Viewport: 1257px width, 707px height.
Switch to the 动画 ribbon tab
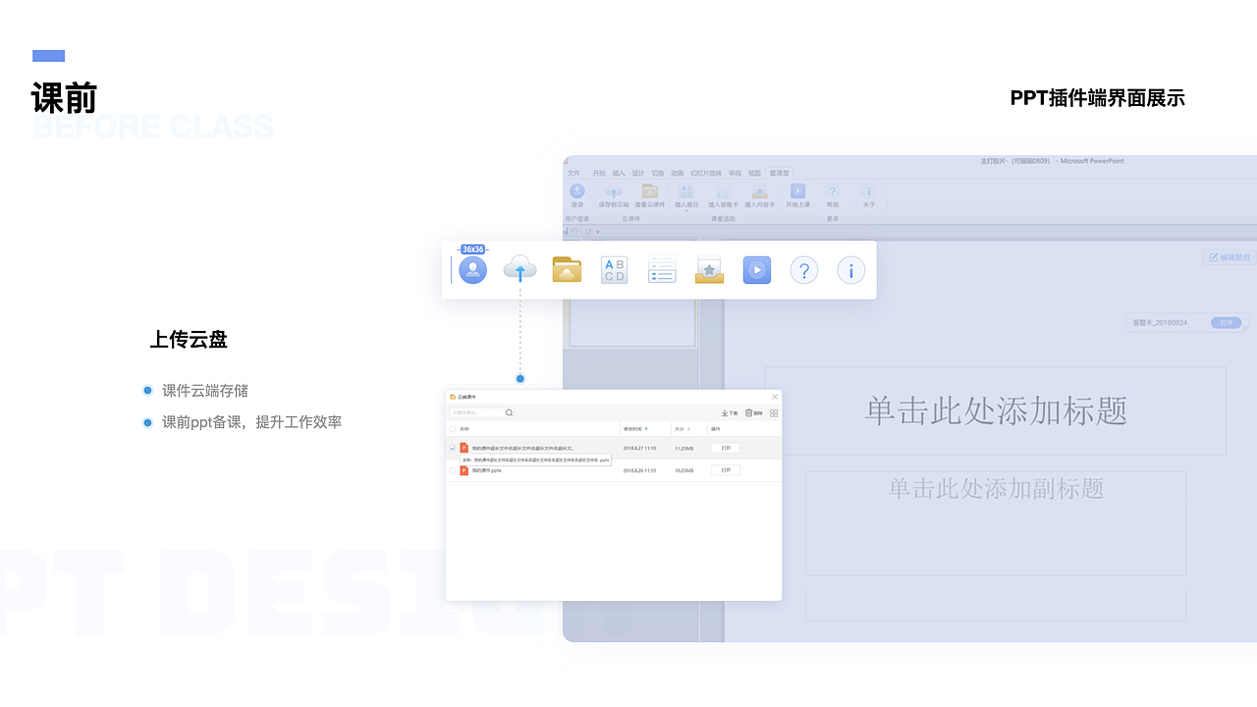(x=678, y=173)
